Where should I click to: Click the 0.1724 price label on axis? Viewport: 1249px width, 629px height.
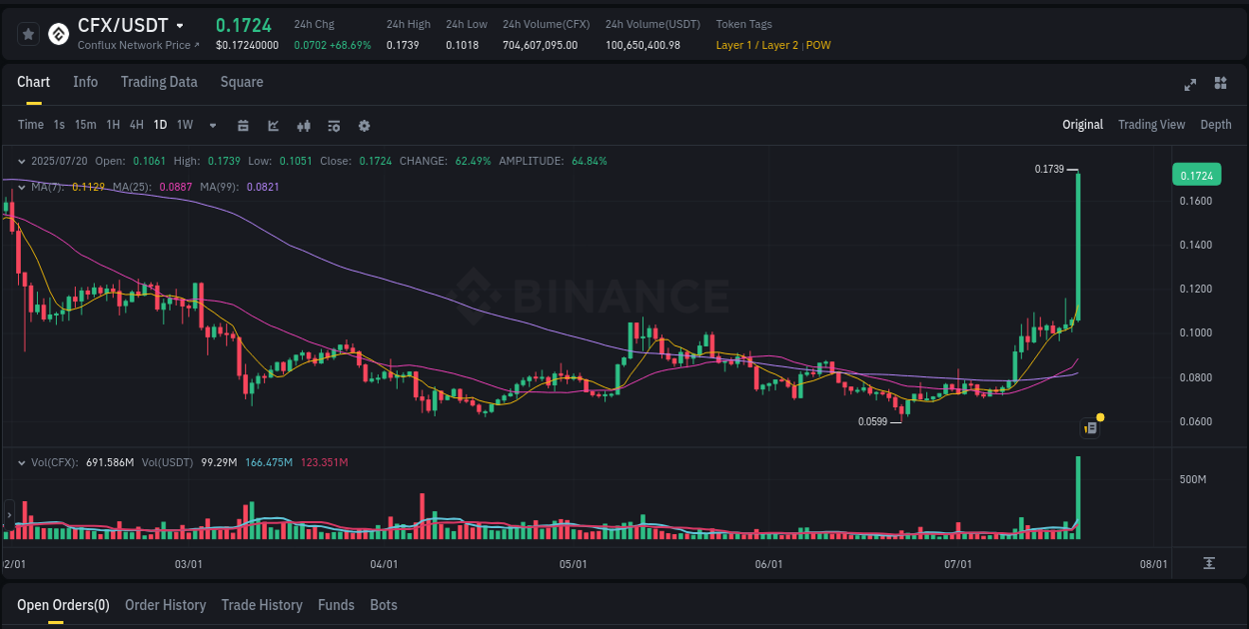tap(1198, 175)
